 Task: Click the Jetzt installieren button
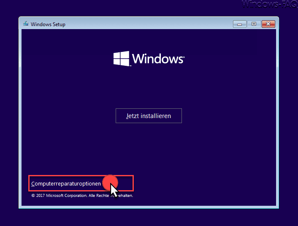(149, 116)
